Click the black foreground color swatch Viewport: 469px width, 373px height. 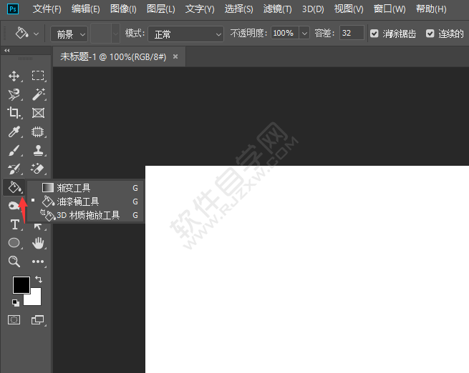tap(21, 285)
